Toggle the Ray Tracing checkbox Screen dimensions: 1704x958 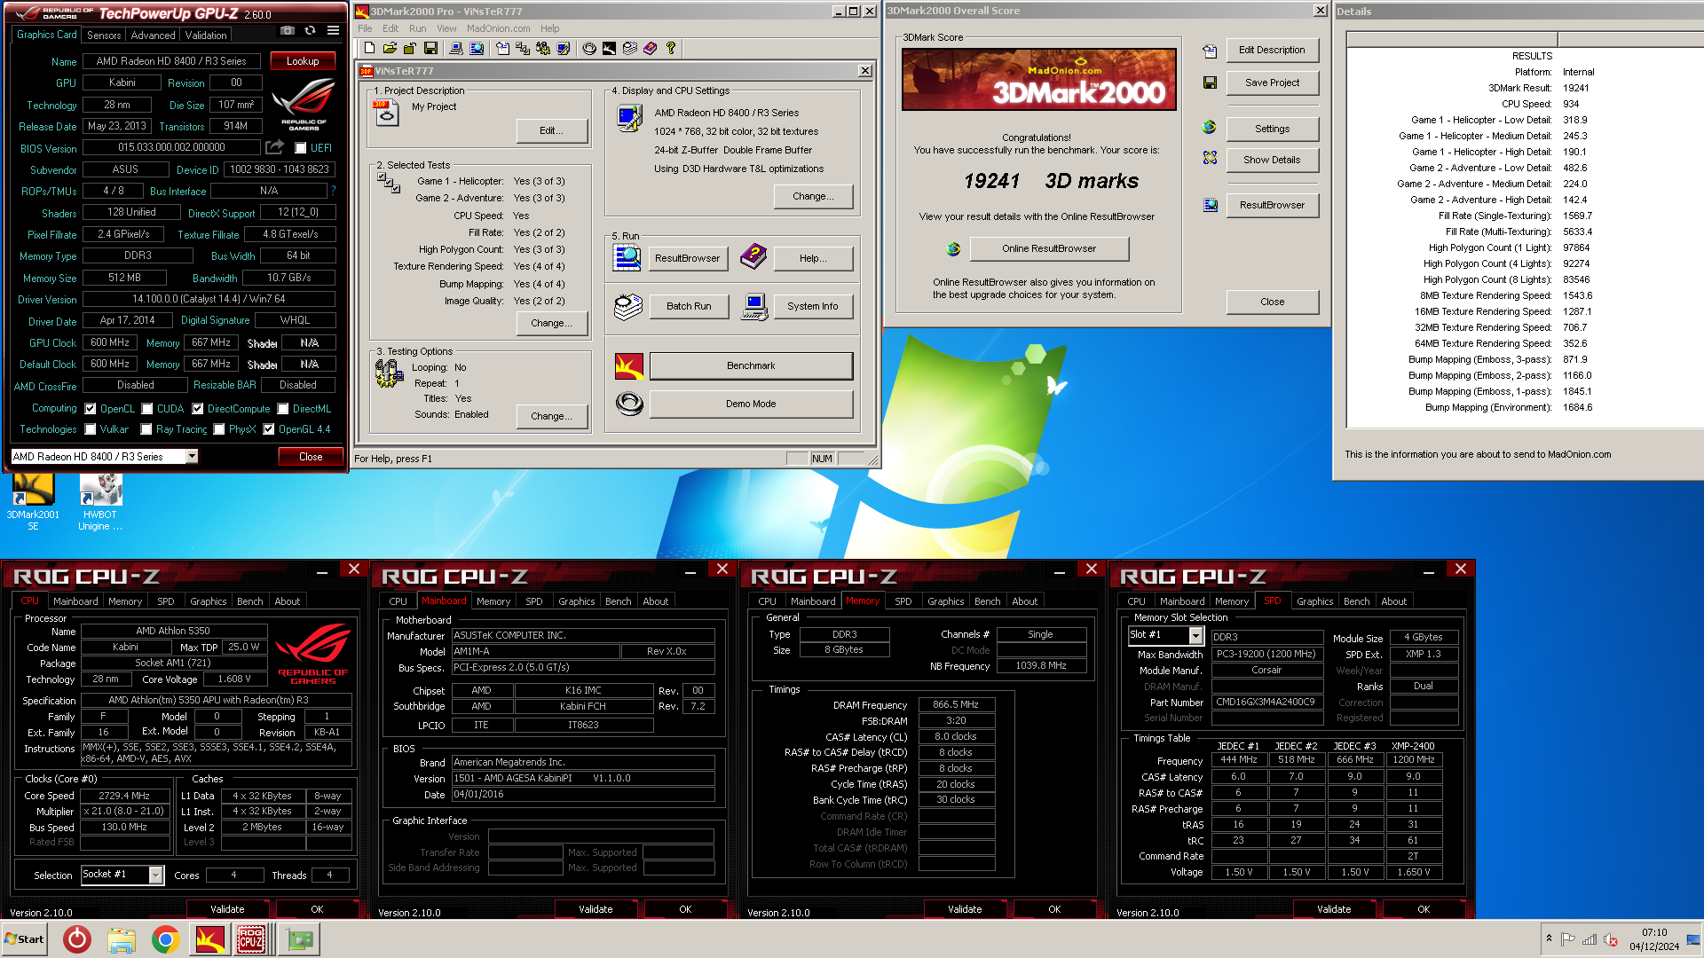(x=146, y=429)
